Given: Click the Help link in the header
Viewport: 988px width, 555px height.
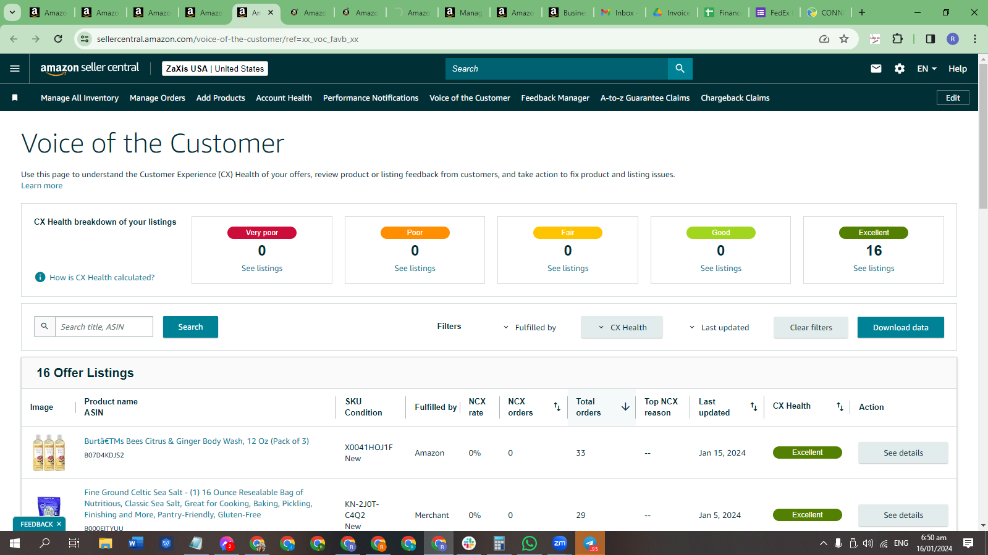Looking at the screenshot, I should (x=958, y=69).
